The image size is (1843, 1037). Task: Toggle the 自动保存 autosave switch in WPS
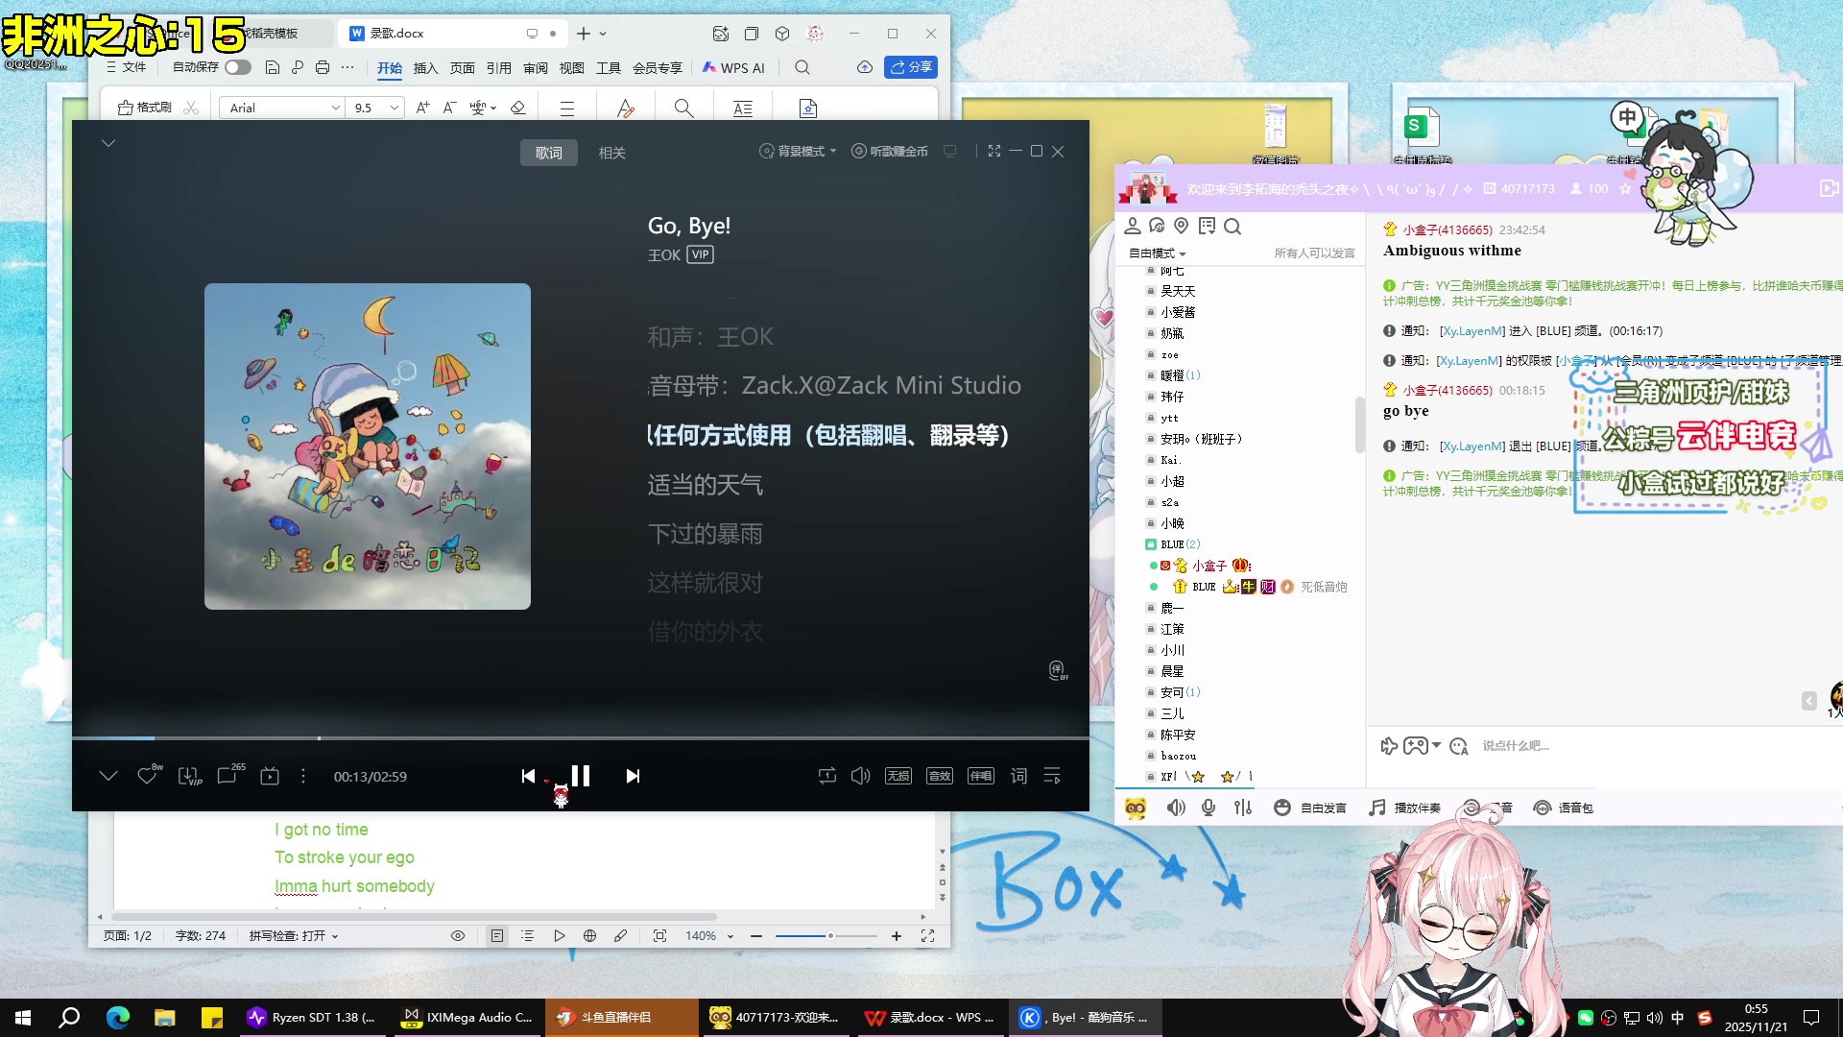[238, 67]
